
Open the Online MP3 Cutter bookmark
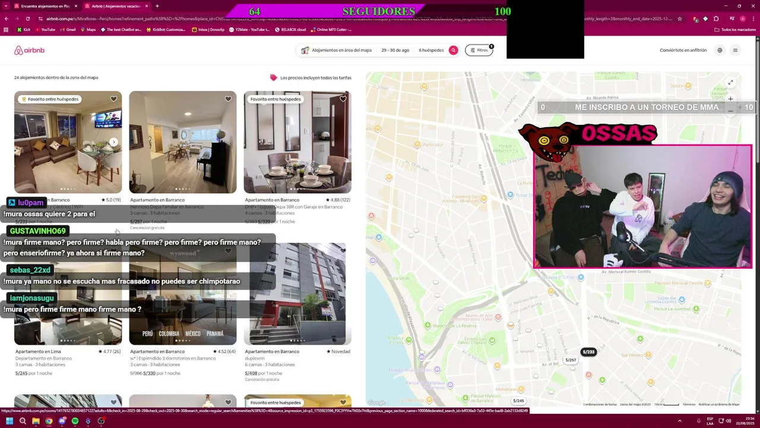pos(331,30)
